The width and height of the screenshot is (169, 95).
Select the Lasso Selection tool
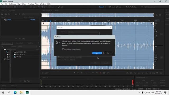(56, 7)
